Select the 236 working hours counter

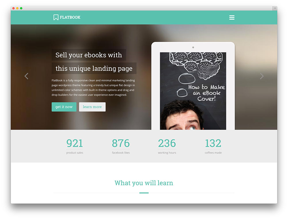167,146
